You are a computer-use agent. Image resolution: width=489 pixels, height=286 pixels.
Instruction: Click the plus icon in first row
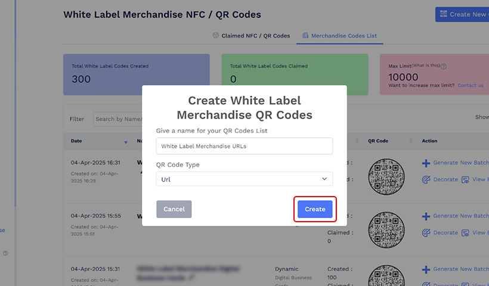tap(426, 163)
